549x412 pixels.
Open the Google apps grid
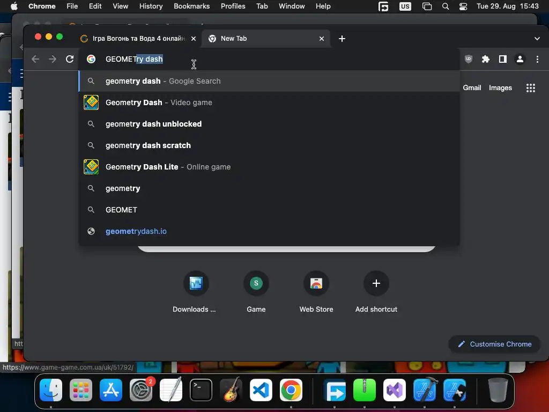(x=531, y=88)
